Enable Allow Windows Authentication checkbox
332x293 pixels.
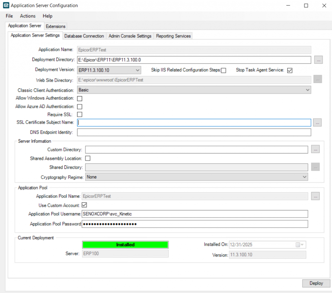79,98
